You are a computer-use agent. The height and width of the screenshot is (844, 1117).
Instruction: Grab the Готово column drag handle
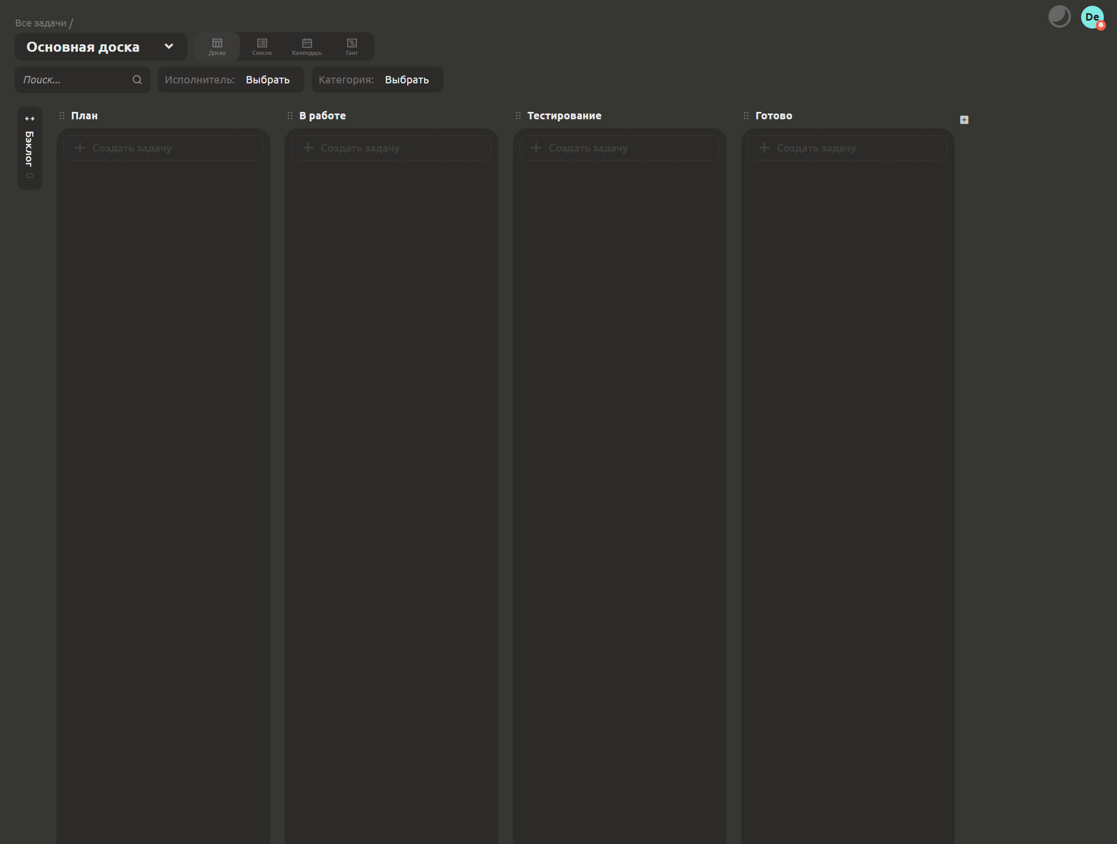tap(746, 116)
